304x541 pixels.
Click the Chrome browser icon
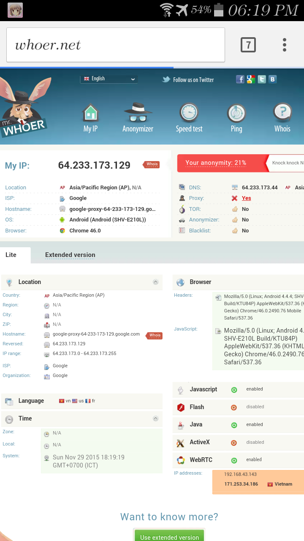62,231
